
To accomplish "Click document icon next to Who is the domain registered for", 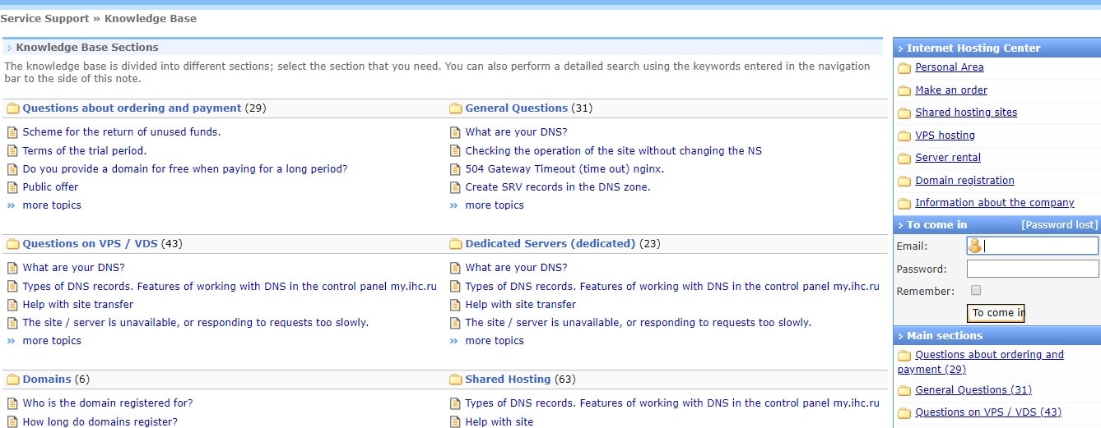I will (x=12, y=403).
